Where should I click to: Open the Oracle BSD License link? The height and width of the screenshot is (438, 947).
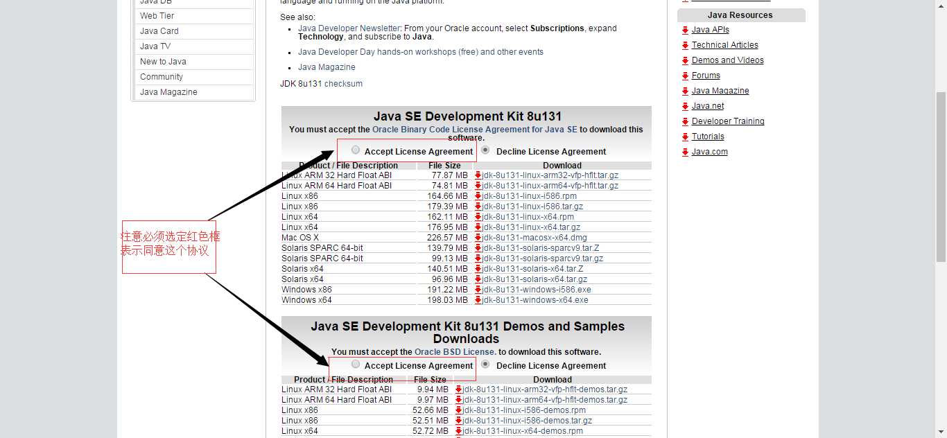(x=454, y=352)
